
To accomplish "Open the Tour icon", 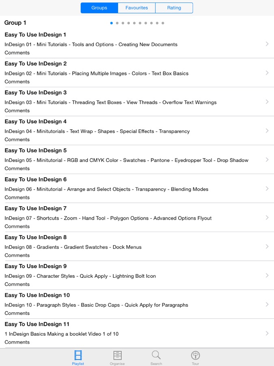I will point(195,356).
